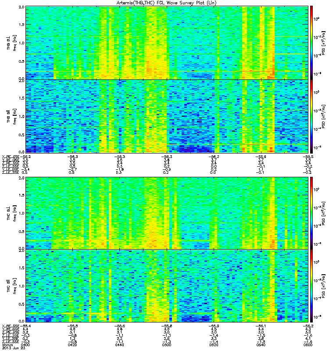Click the color bar of the THB B-parallel panel
This screenshot has height=351, width=329.
[x=311, y=116]
